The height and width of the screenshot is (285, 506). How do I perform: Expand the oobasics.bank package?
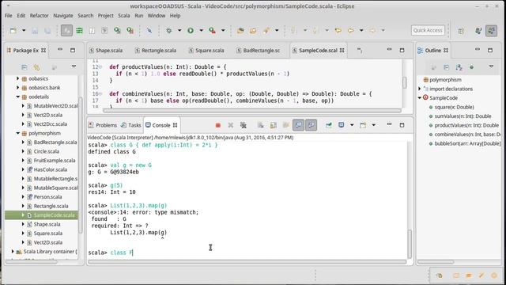click(17, 88)
